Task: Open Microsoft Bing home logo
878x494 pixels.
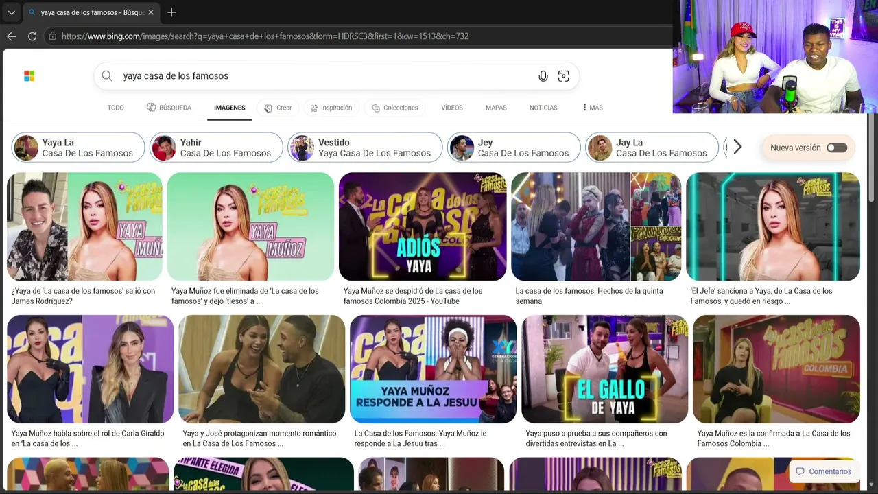Action: tap(29, 76)
